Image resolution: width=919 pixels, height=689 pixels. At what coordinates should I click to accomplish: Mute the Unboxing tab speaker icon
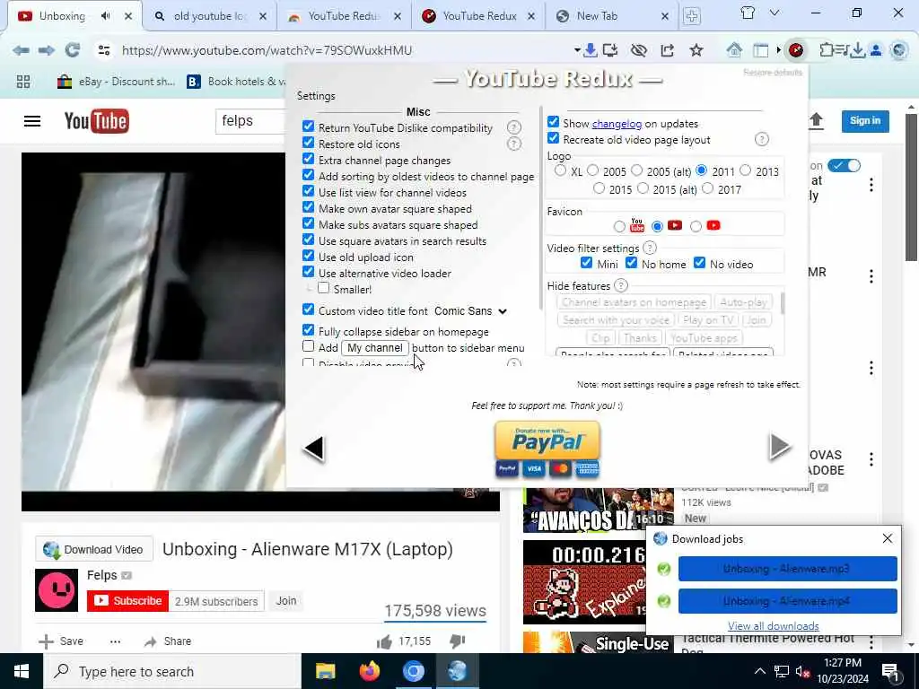tap(106, 16)
